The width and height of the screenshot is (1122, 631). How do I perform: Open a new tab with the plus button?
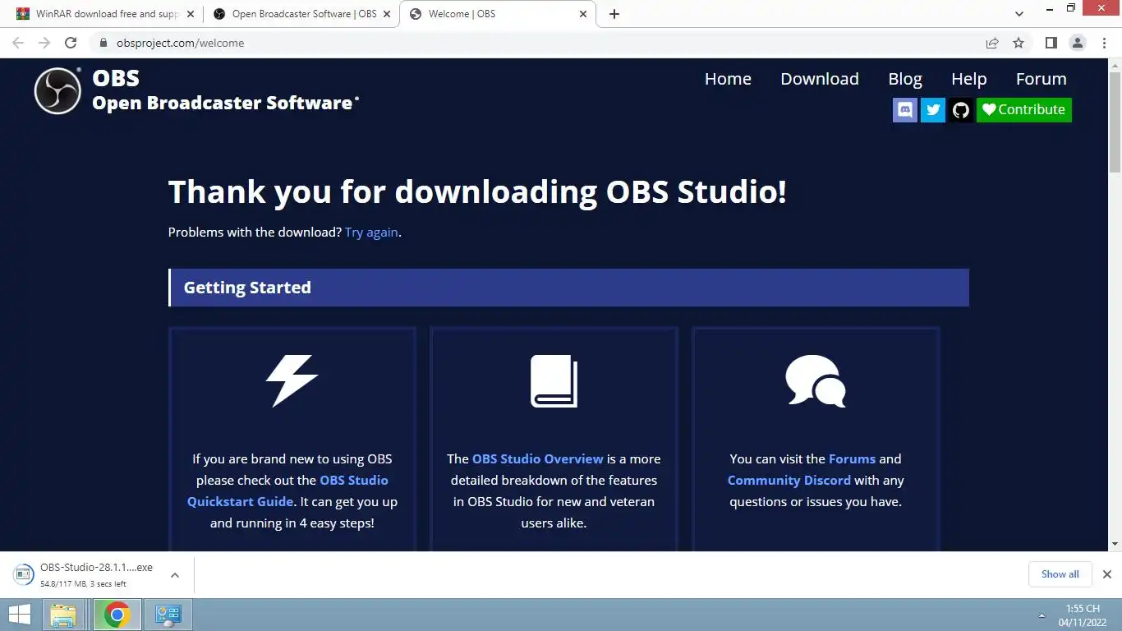point(614,14)
